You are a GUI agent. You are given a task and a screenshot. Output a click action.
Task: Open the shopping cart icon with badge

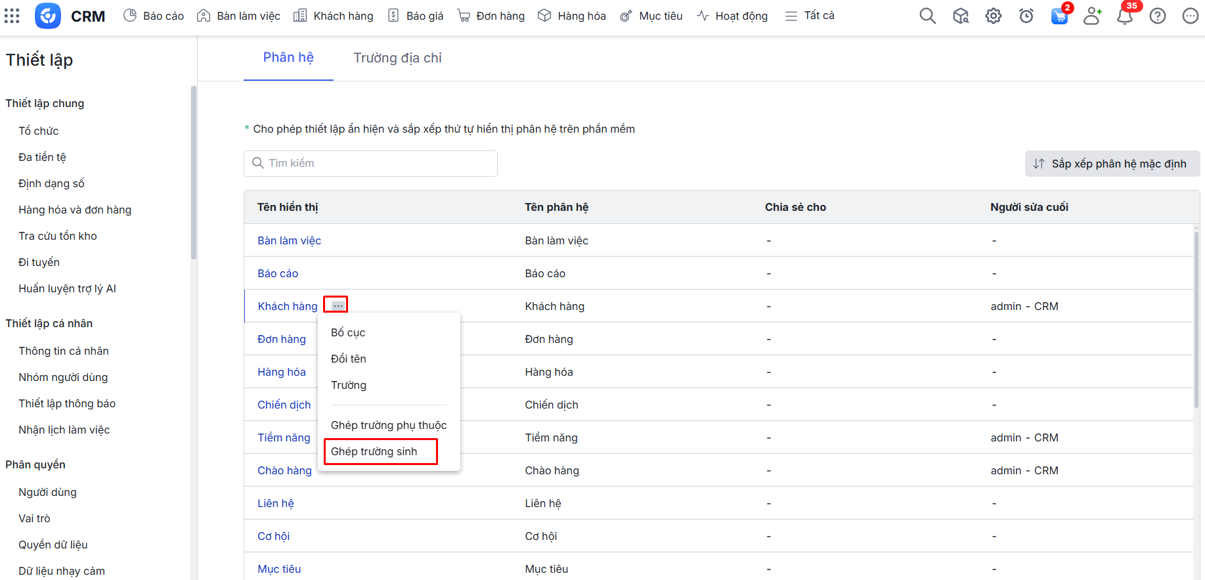[x=1059, y=16]
